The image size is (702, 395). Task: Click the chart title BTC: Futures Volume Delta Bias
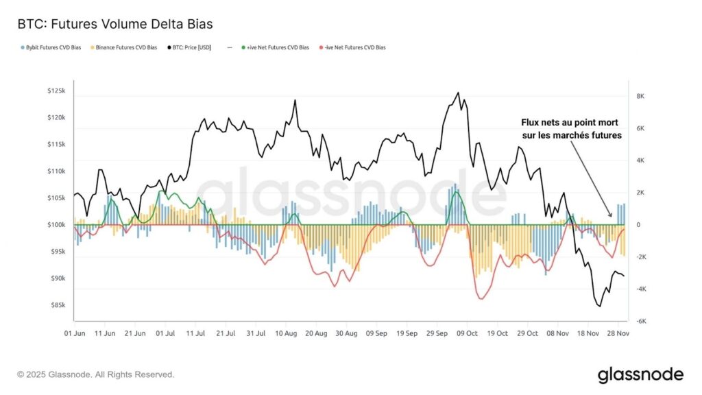coord(114,24)
